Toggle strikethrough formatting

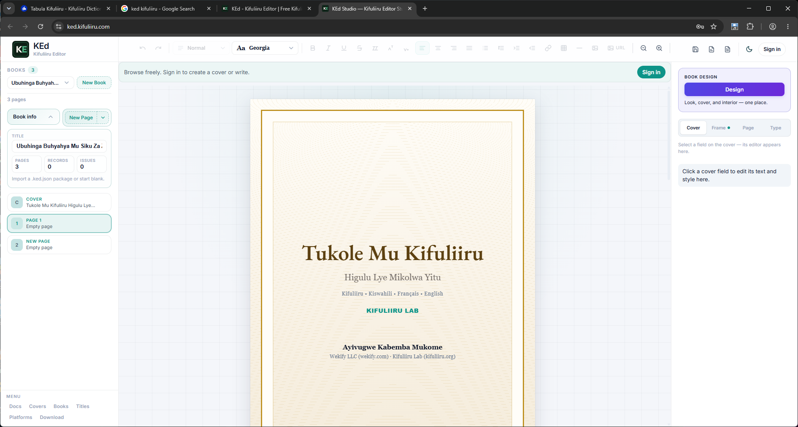360,48
